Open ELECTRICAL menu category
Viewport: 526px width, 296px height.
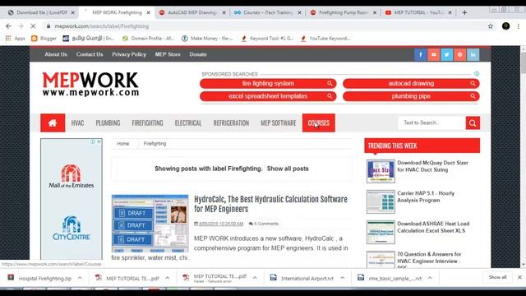[188, 123]
